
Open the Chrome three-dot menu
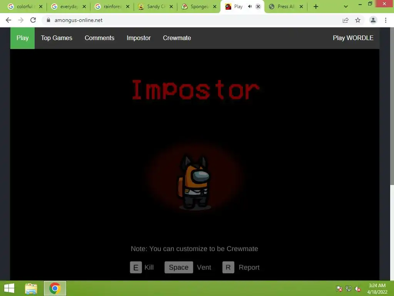pos(386,20)
